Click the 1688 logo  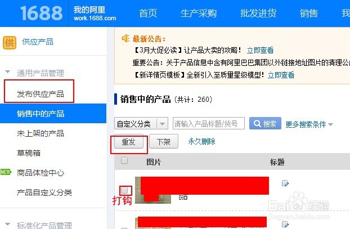pyautogui.click(x=41, y=13)
